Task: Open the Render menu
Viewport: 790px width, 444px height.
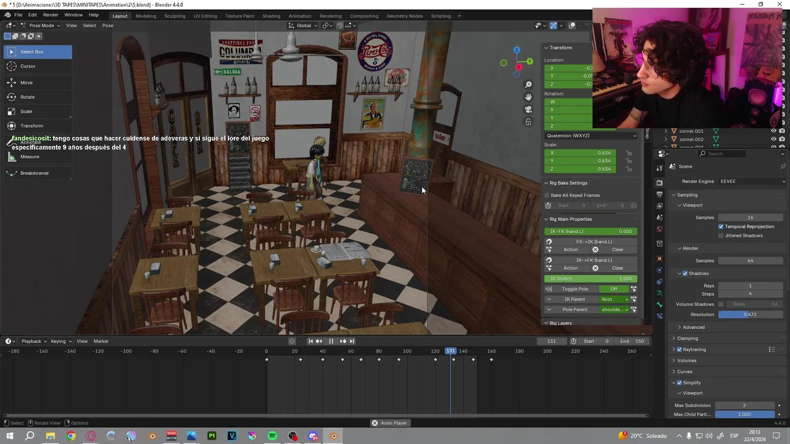Action: click(x=51, y=15)
